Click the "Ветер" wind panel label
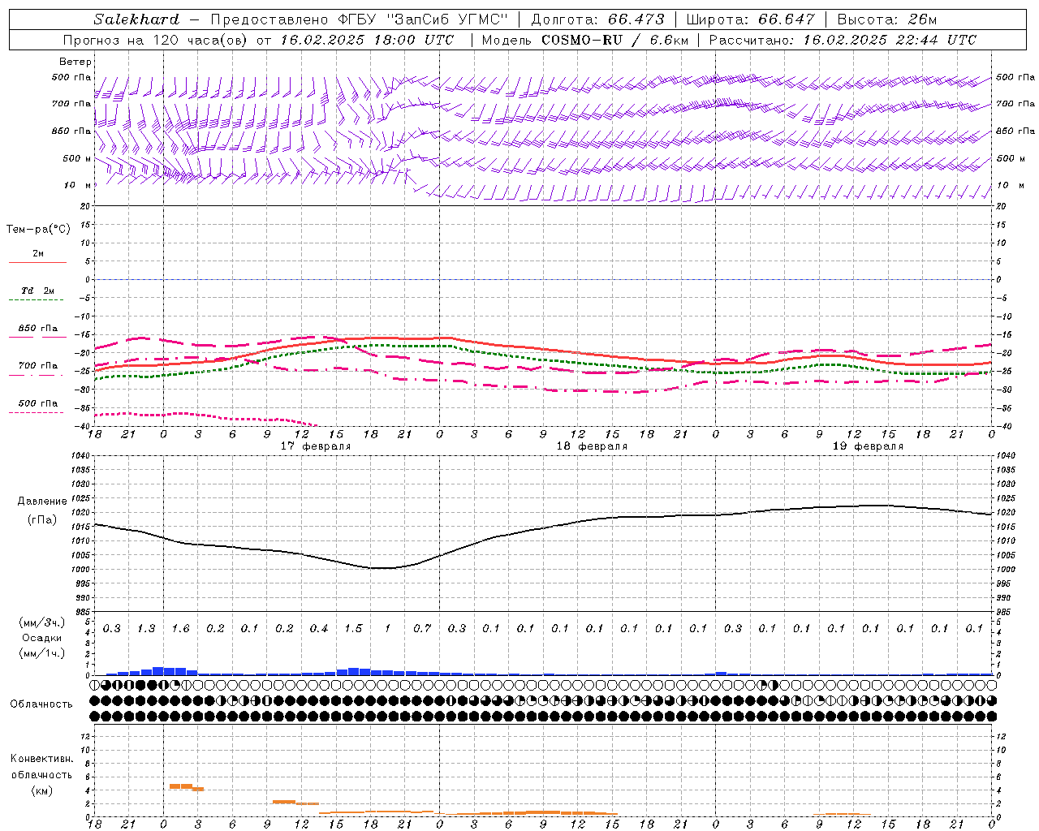Viewport: 1039px width, 831px height. click(x=75, y=62)
